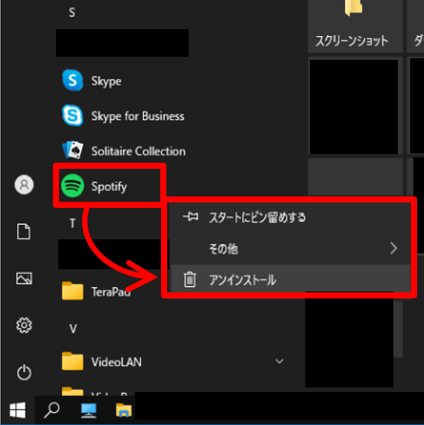This screenshot has height=425, width=424.
Task: Open the スクリーンショット folder tile
Action: tap(355, 26)
